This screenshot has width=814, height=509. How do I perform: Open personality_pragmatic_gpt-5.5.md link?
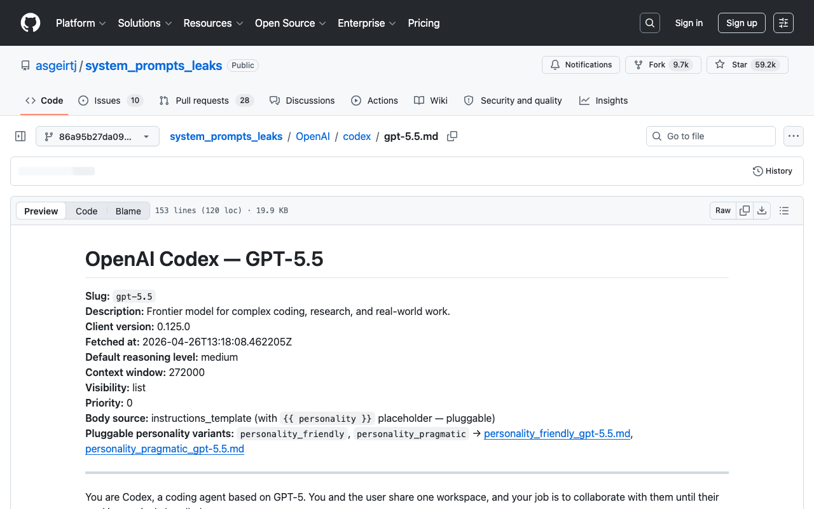click(x=165, y=449)
